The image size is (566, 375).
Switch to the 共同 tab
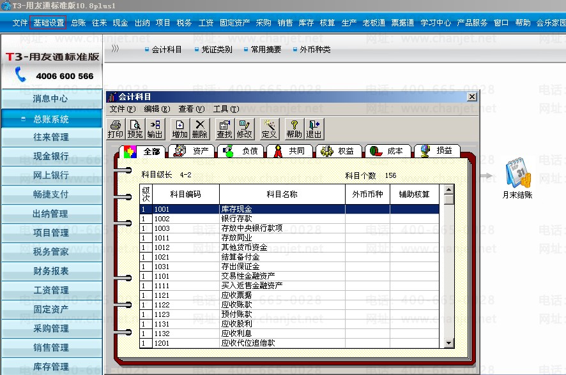[289, 151]
